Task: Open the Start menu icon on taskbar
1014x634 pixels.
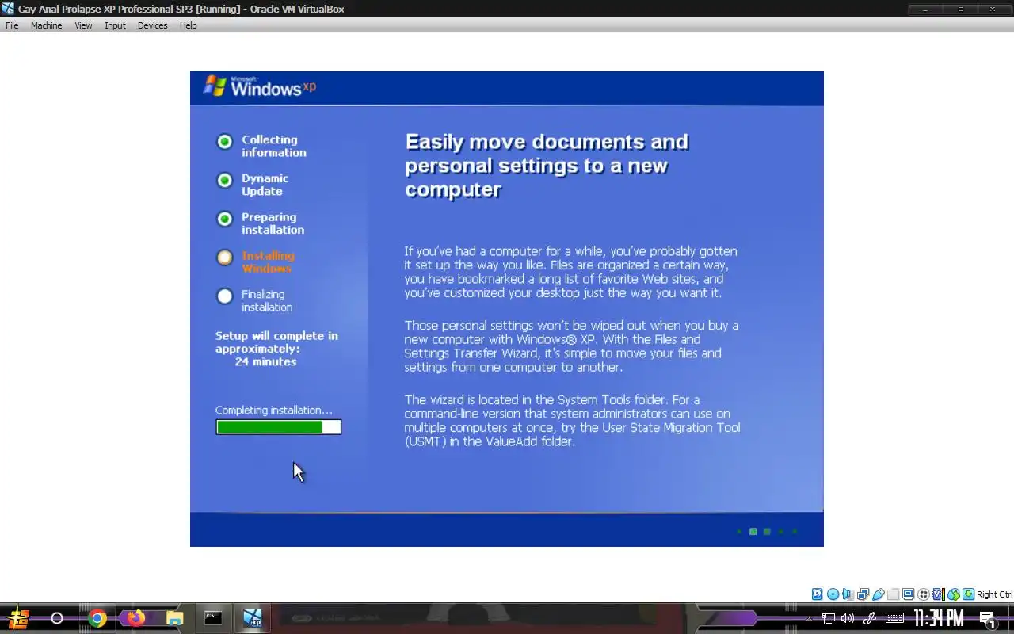Action: 19,618
